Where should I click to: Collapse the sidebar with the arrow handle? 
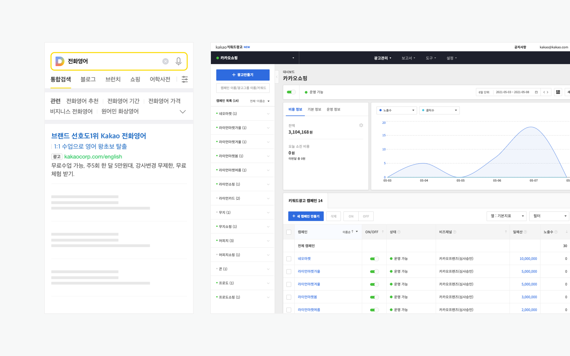(x=276, y=77)
